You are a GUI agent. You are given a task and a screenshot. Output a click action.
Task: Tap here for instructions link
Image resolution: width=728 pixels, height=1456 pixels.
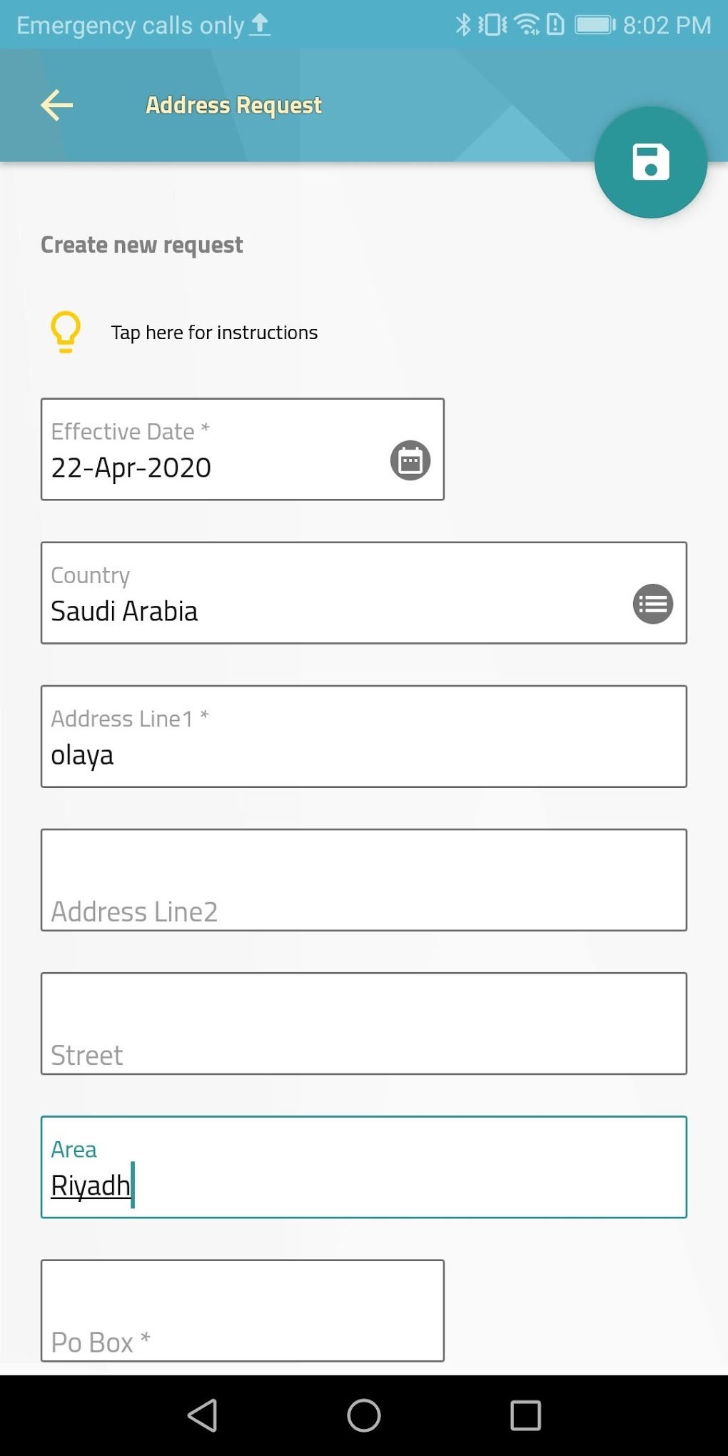tap(214, 333)
